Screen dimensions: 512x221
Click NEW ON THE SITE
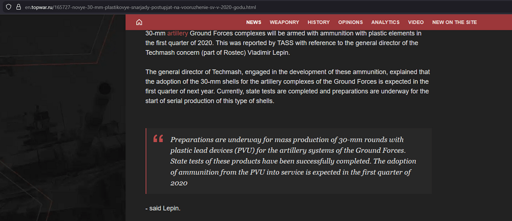click(x=454, y=23)
